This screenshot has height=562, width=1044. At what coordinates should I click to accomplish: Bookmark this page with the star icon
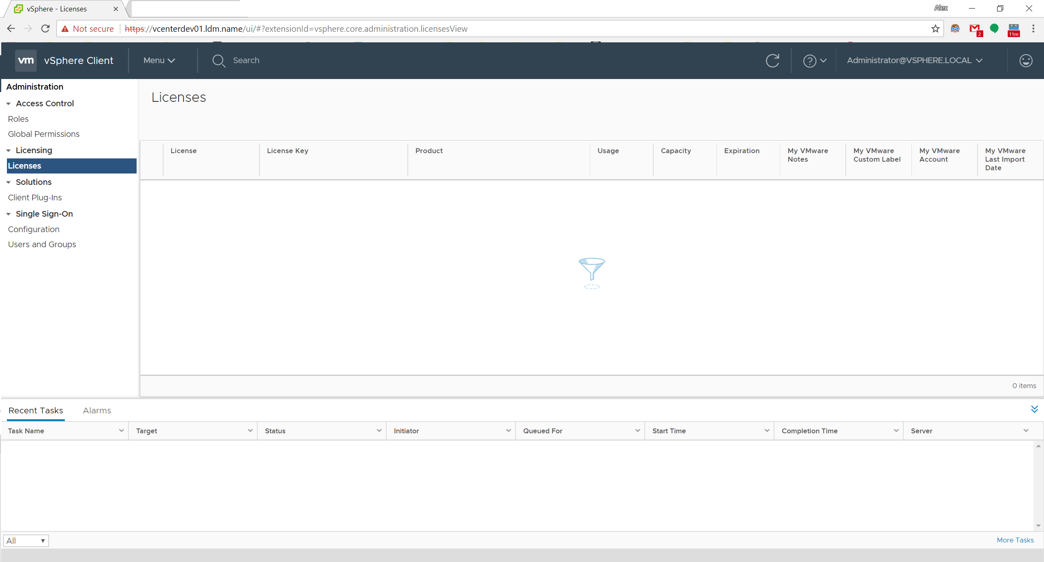click(x=935, y=29)
